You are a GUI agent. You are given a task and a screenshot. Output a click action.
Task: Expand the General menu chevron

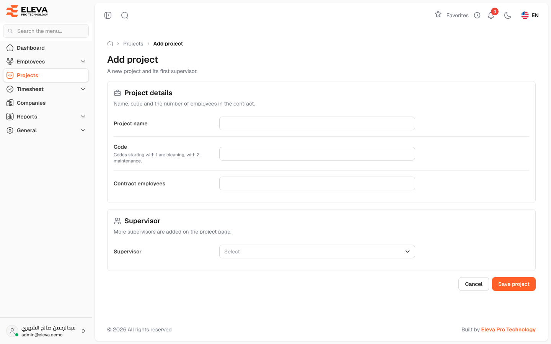pos(83,130)
